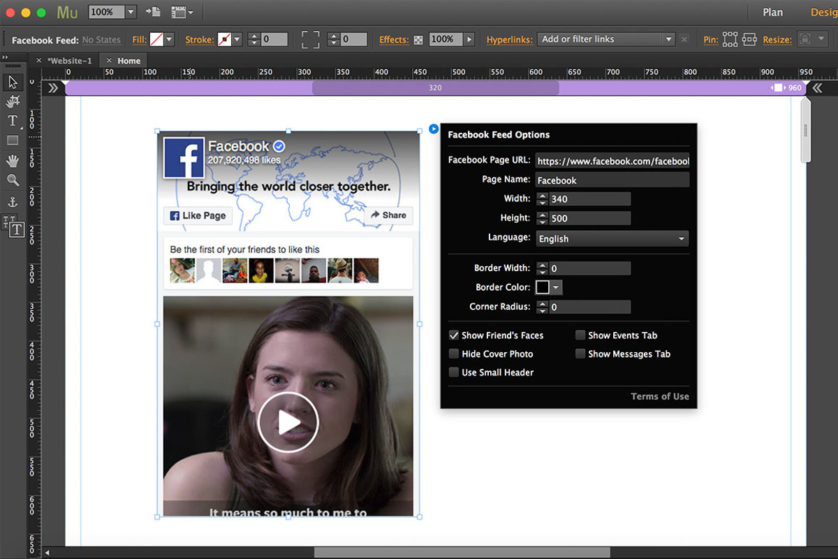This screenshot has height=559, width=838.
Task: Select the Text tool
Action: (13, 121)
